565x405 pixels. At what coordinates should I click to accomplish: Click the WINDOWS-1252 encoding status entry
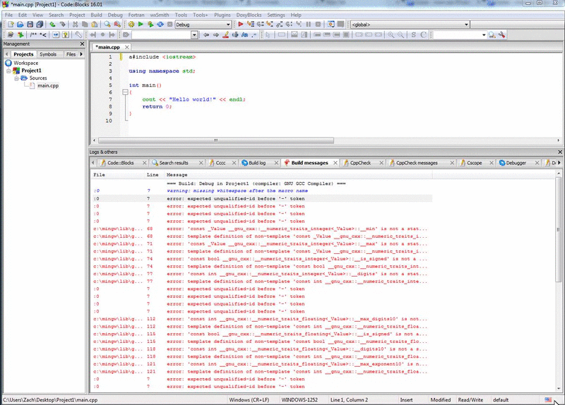299,400
